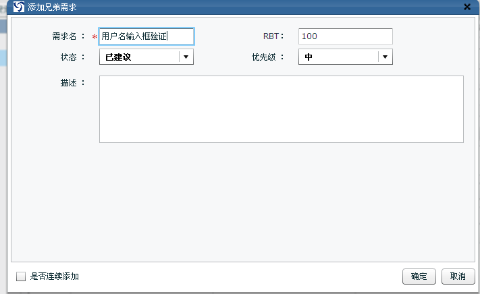Viewport: 480px width, 294px height.
Task: Click inside the 描述 text area
Action: click(281, 109)
